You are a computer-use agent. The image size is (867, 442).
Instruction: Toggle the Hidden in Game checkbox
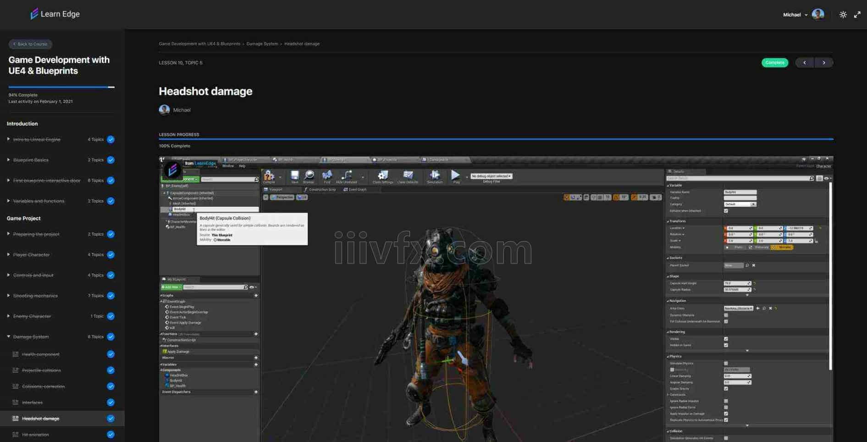click(x=726, y=345)
